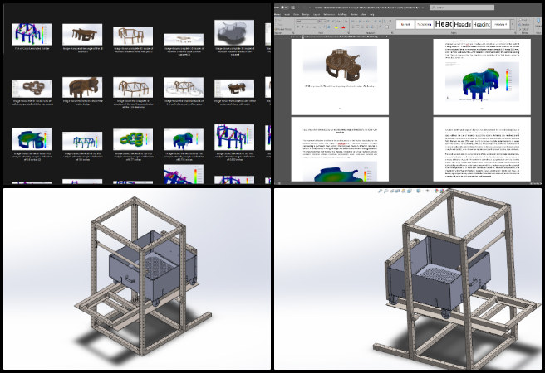Apply the Normal style from gallery
This screenshot has width=545, height=373.
[x=407, y=25]
